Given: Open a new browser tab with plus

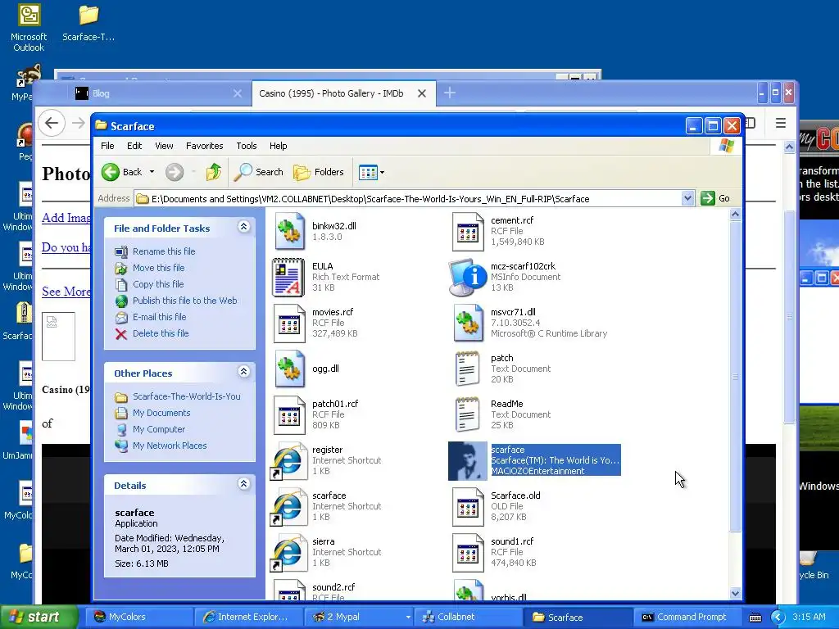Looking at the screenshot, I should pos(450,93).
